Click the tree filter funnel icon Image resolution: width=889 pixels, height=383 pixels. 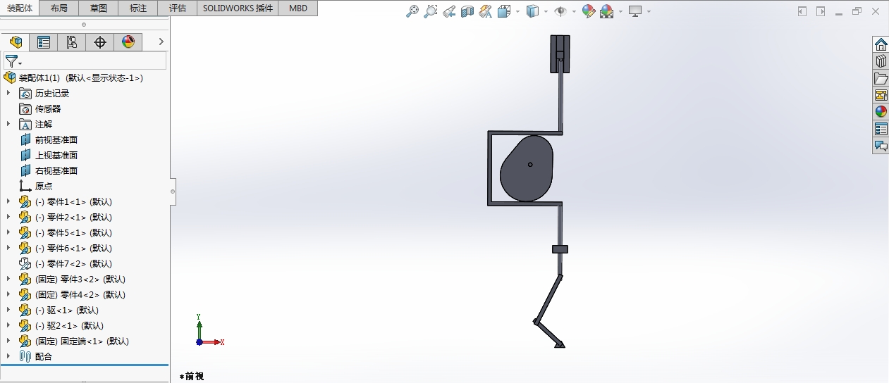pyautogui.click(x=12, y=61)
